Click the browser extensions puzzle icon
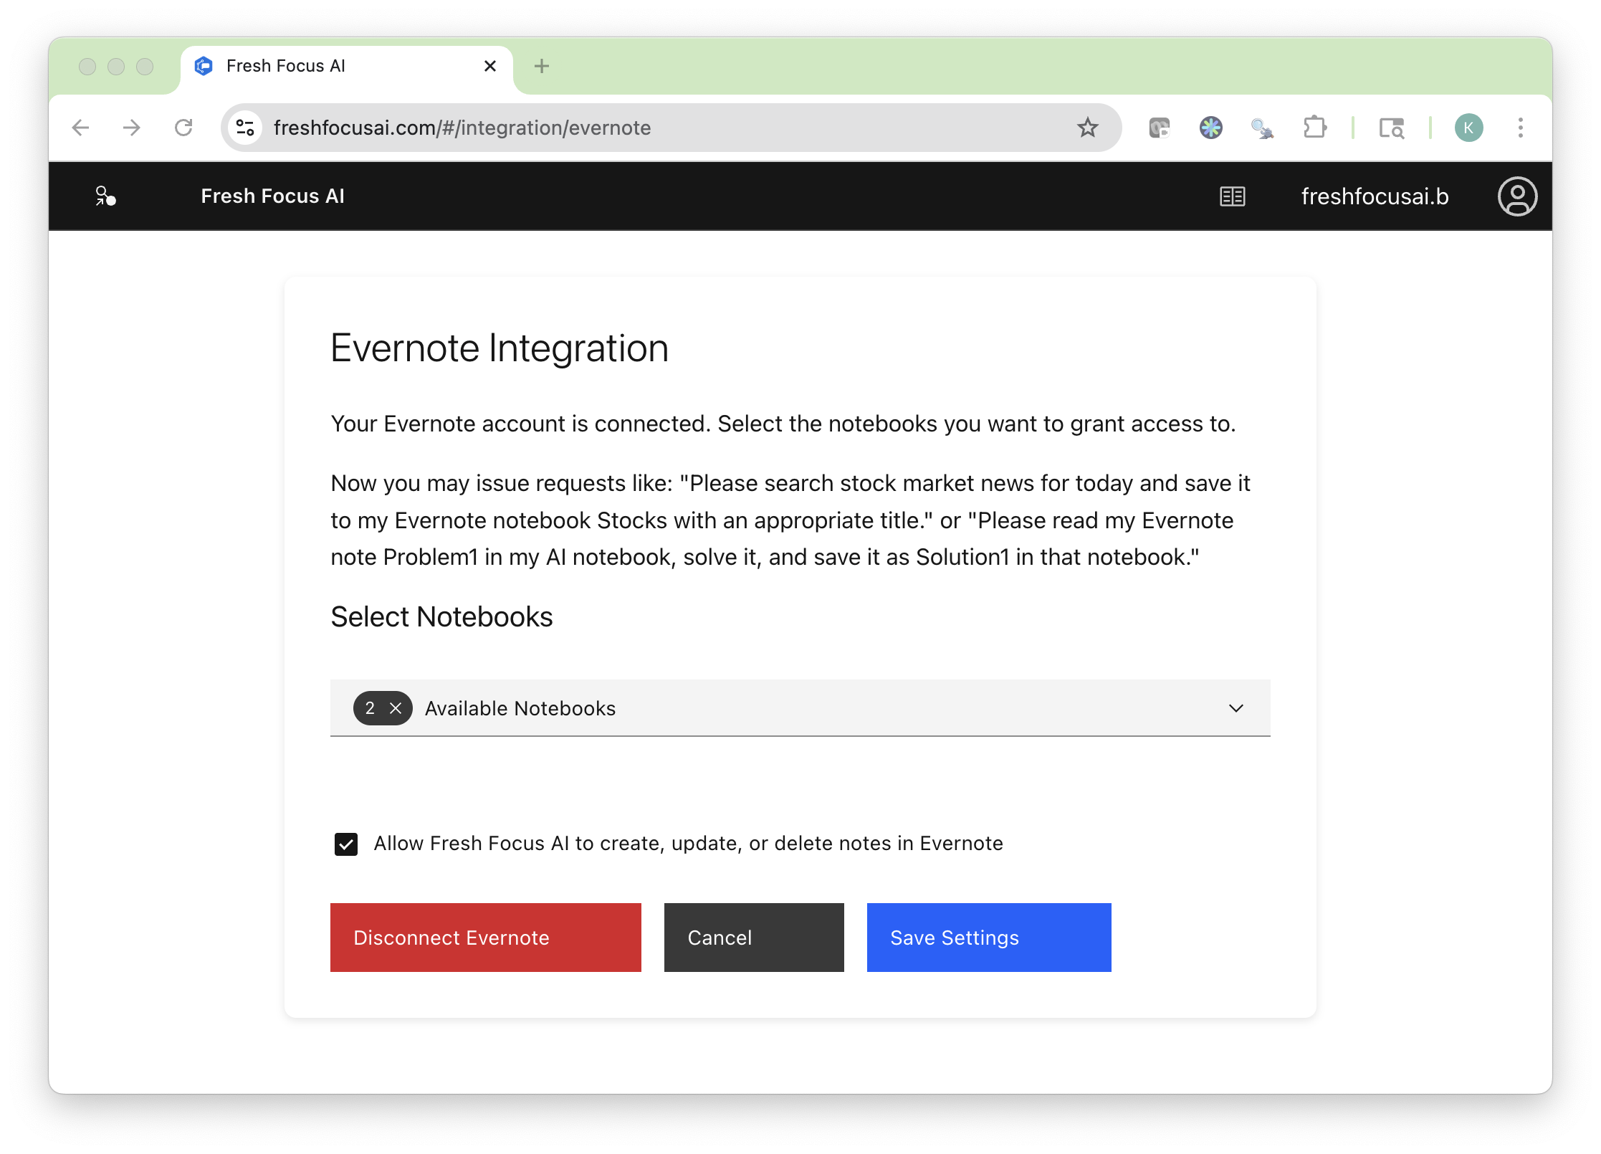The image size is (1601, 1154). (1316, 128)
